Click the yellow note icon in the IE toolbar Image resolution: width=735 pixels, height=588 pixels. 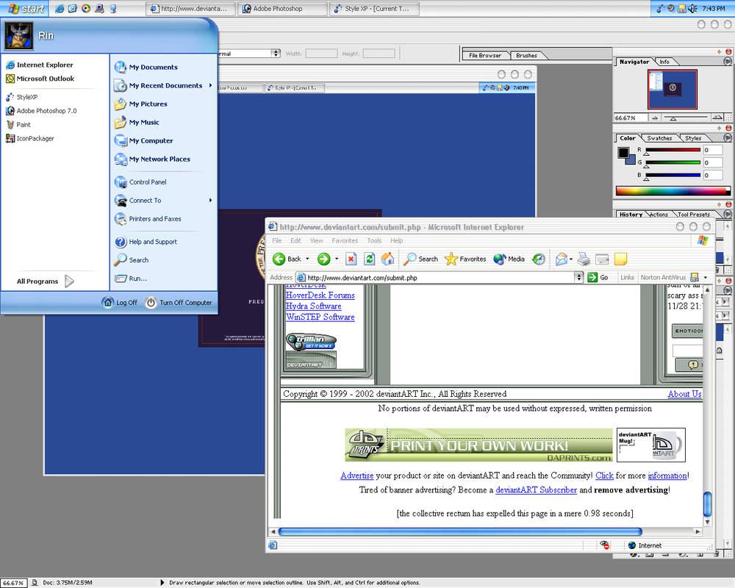620,259
